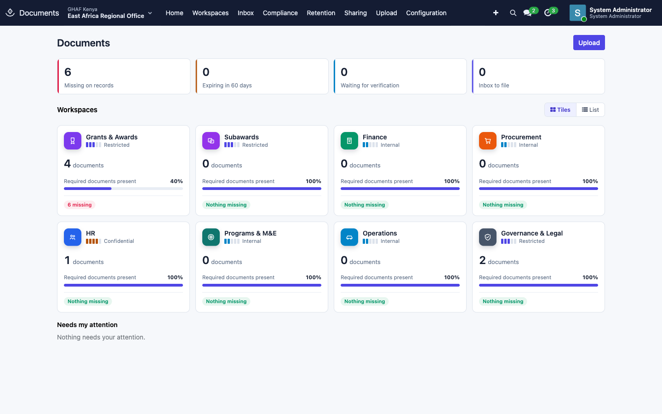Click Finance Internal level indicator bars

coord(370,145)
